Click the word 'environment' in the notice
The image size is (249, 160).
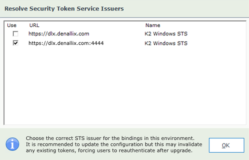[178, 138]
